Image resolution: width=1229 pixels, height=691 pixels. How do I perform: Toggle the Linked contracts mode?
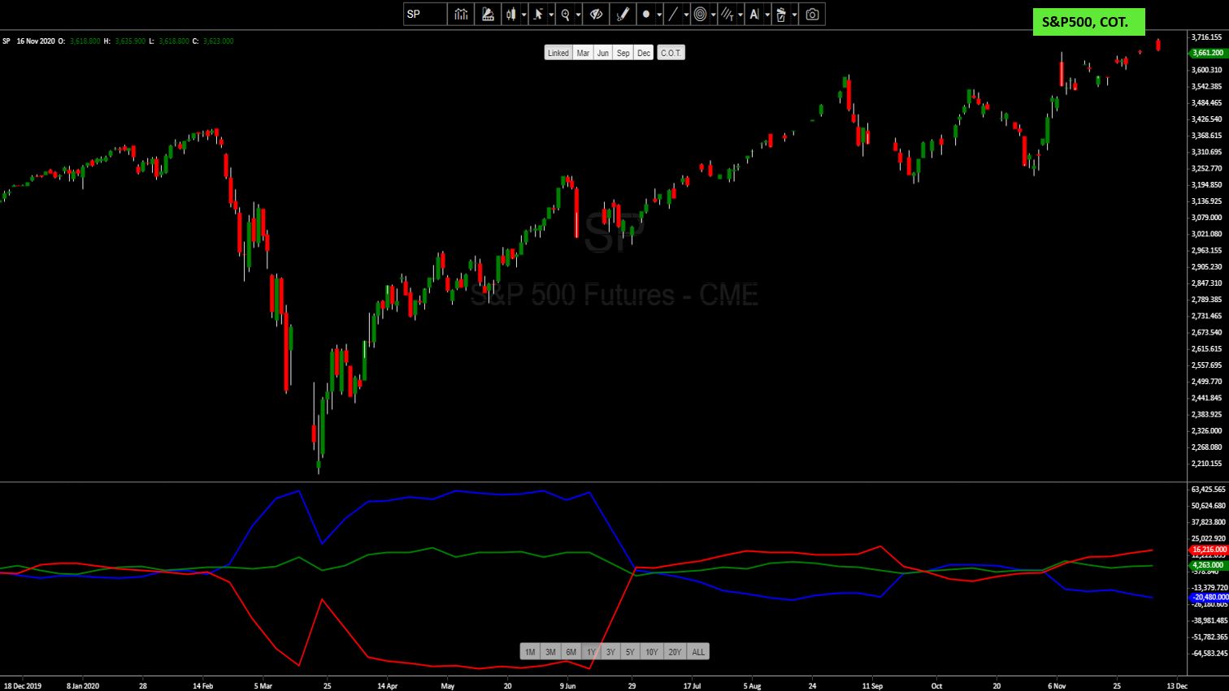(x=558, y=53)
